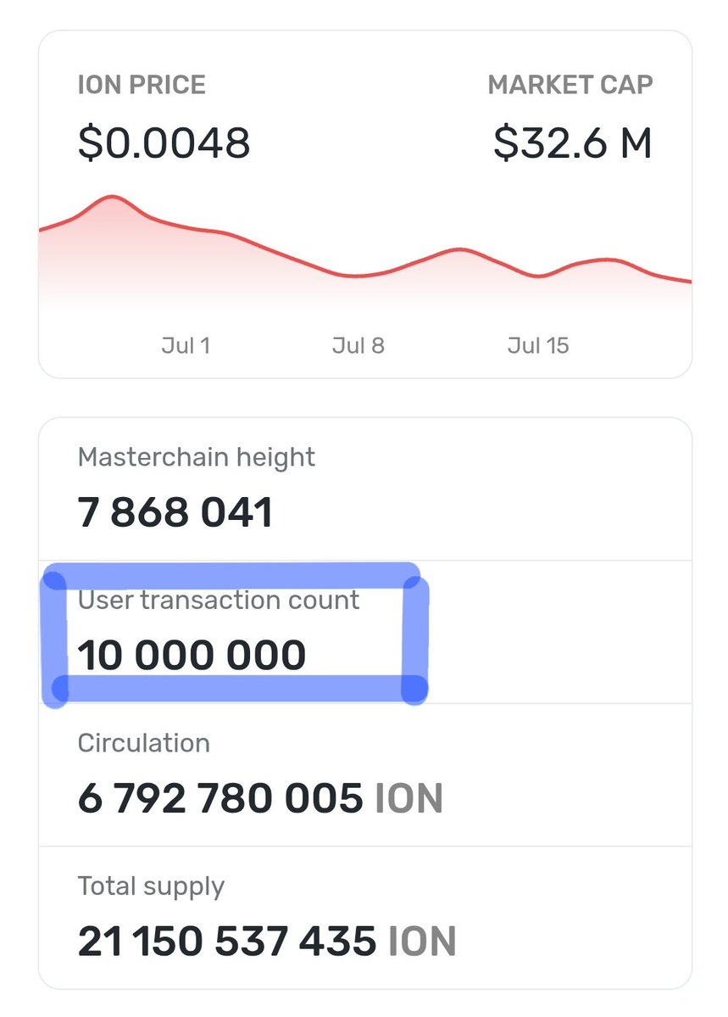
Task: Click the Total supply label
Action: 151,887
